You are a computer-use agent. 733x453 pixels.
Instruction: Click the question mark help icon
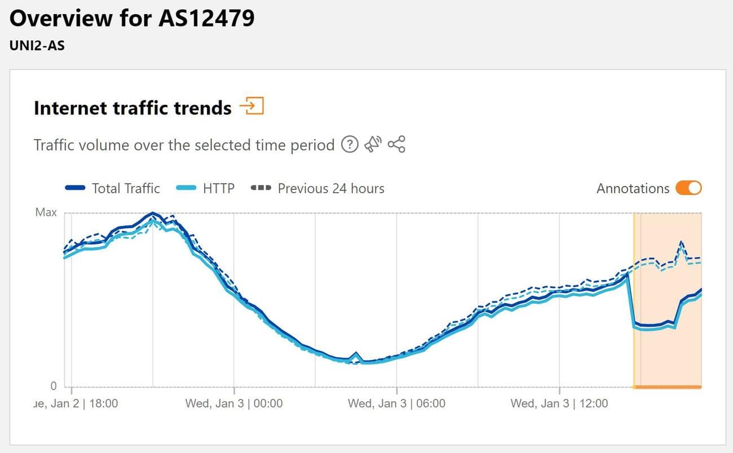click(x=350, y=145)
